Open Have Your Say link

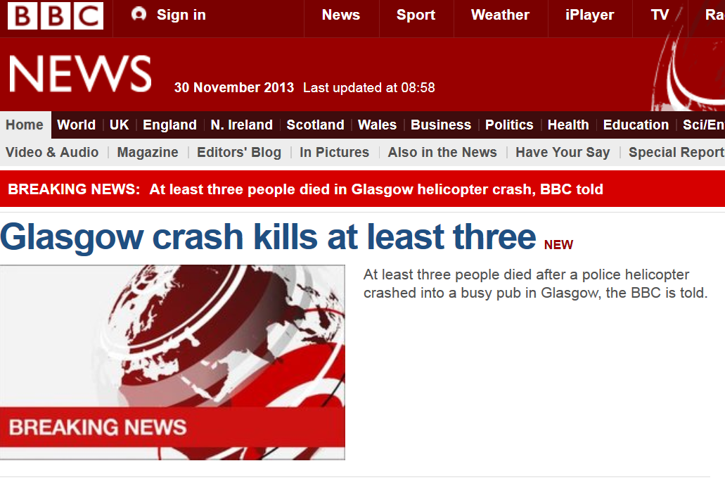pos(563,152)
